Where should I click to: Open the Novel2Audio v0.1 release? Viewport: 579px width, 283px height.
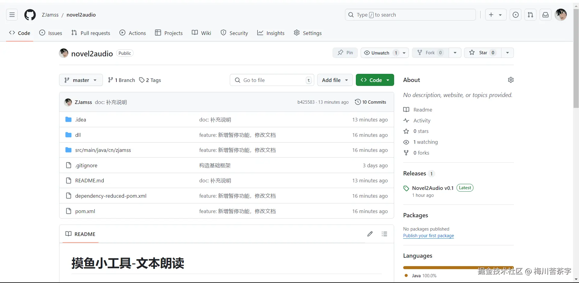[x=433, y=188]
